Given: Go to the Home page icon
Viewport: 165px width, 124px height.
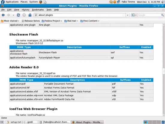Looking at the screenshot, I should (30, 15).
